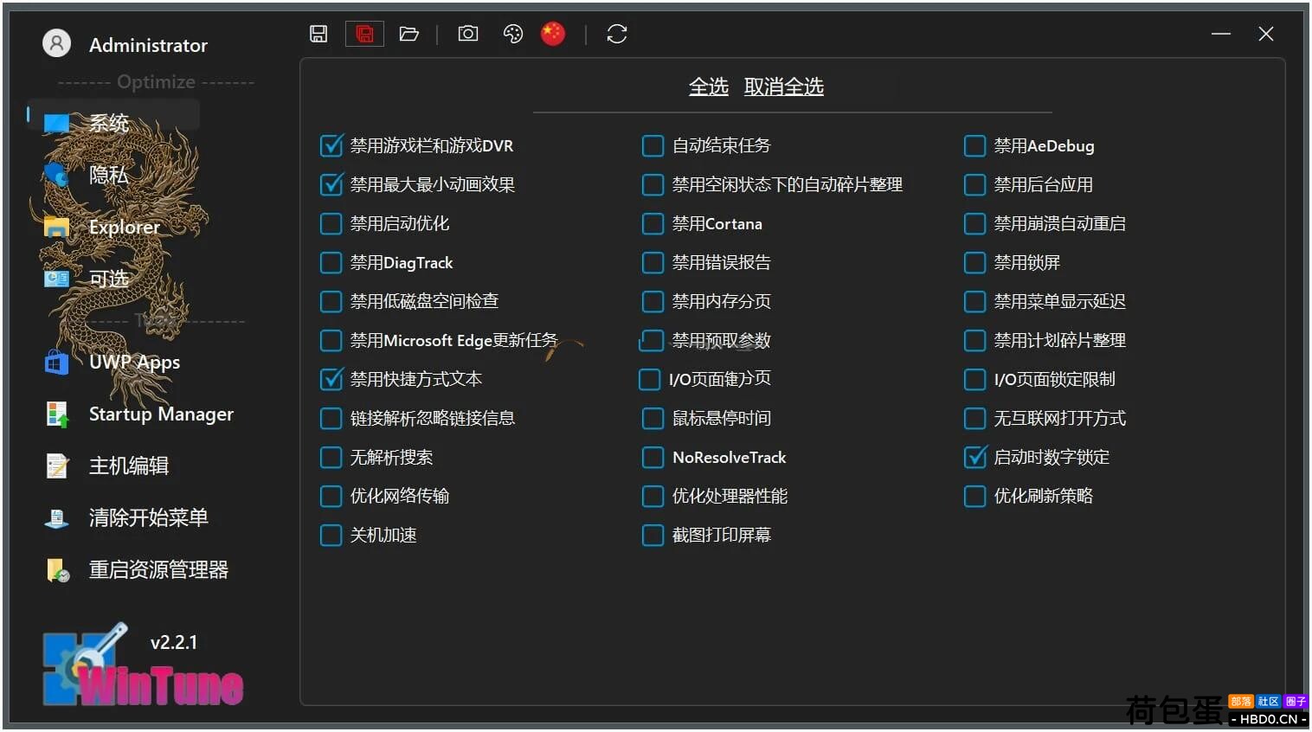Check 链接解析忽略链接信息
Image resolution: width=1312 pixels, height=732 pixels.
coord(331,418)
